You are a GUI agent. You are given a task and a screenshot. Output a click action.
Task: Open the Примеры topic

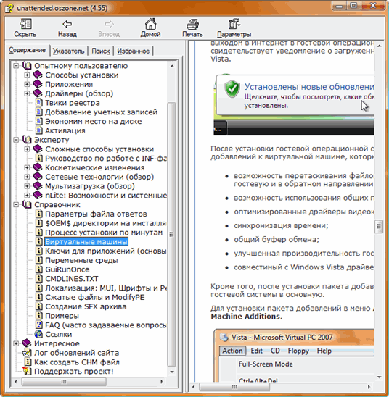pos(62,316)
